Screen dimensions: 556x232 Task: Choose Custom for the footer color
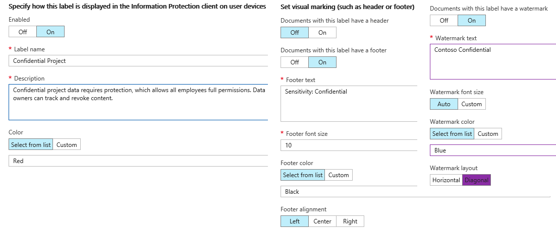point(339,175)
